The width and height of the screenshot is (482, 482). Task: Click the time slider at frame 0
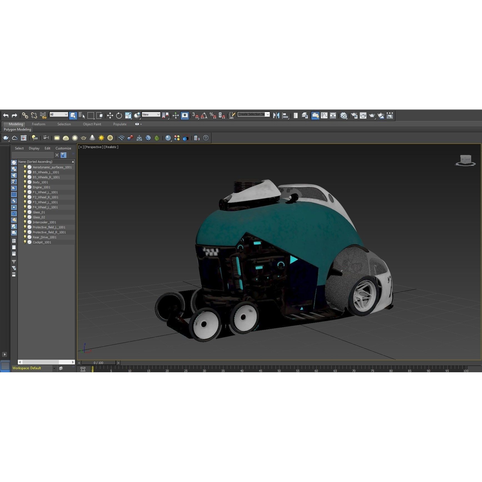coord(92,369)
